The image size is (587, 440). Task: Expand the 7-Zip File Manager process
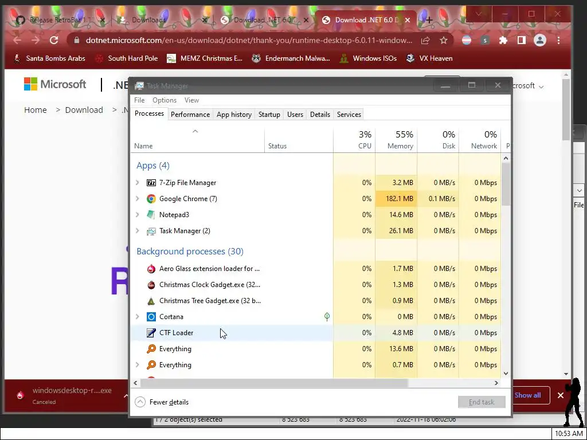point(138,183)
